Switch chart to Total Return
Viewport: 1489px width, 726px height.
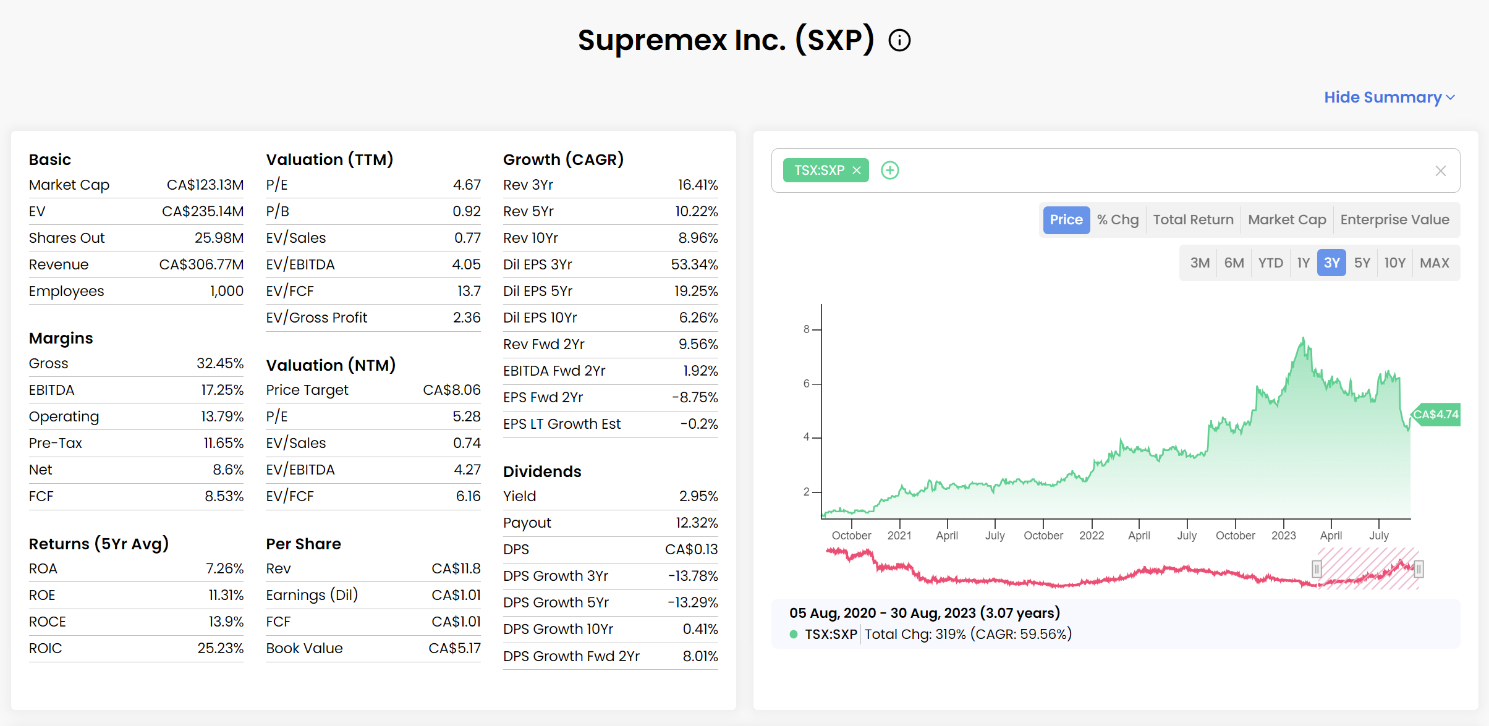pos(1193,220)
